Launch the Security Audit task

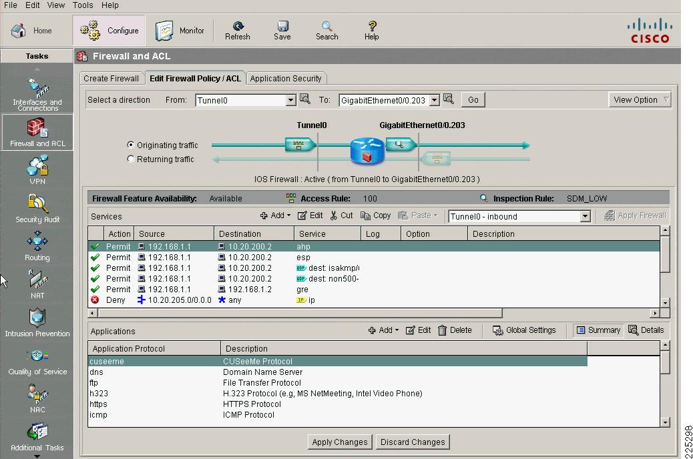pyautogui.click(x=37, y=208)
